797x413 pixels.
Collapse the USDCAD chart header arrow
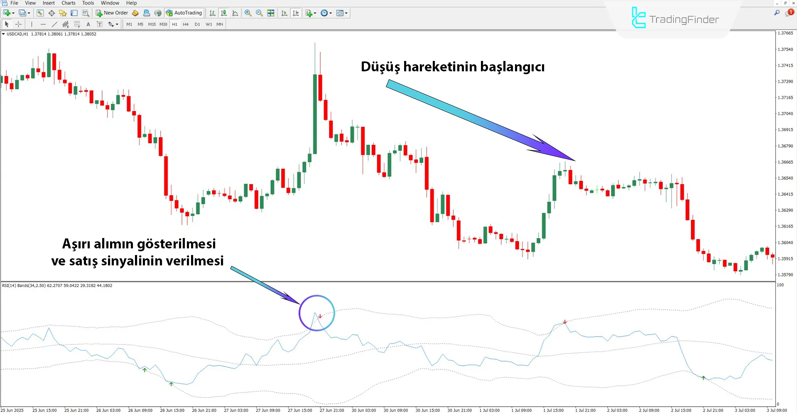(3, 34)
